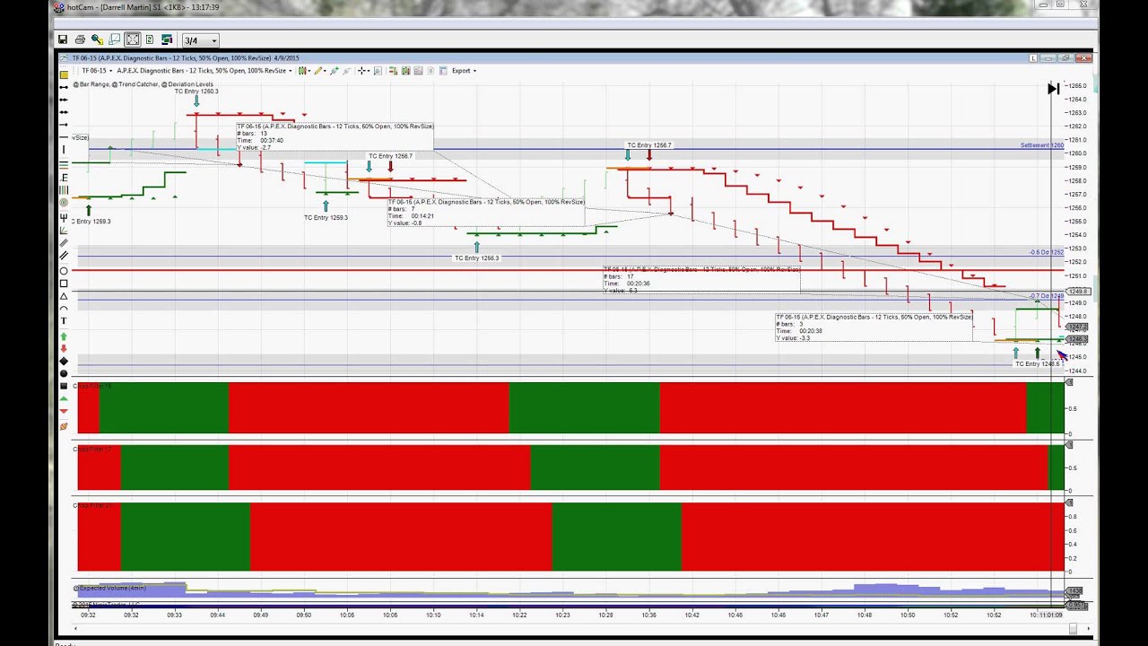The height and width of the screenshot is (646, 1148).
Task: Select the Andrews pitchfork tool
Action: pyautogui.click(x=64, y=217)
